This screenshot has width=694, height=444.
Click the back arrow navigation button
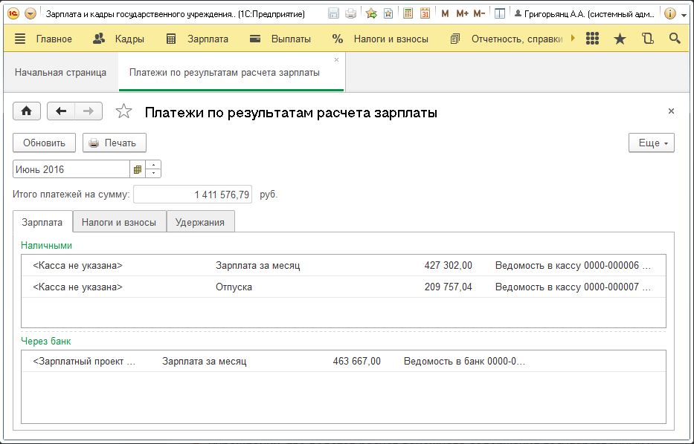pos(61,111)
